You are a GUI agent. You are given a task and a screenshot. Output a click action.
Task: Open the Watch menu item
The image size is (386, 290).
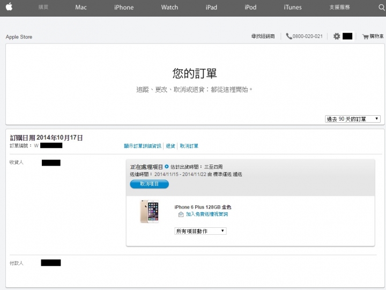pyautogui.click(x=169, y=8)
